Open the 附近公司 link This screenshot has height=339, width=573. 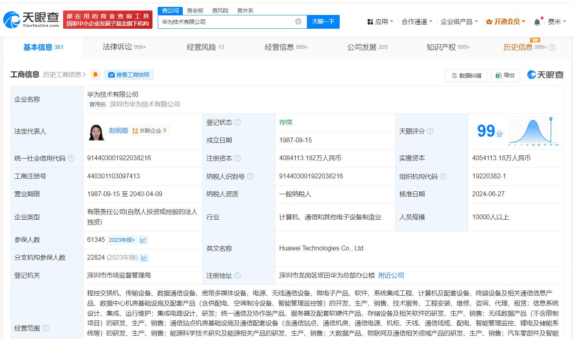pyautogui.click(x=391, y=275)
